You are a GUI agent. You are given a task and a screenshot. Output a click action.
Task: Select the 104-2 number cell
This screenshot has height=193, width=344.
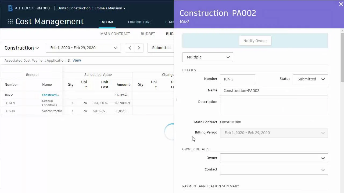(x=9, y=95)
